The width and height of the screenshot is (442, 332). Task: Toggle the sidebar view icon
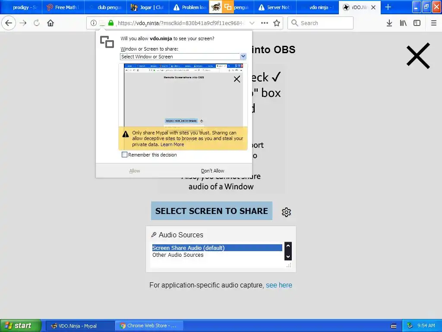coord(417,23)
